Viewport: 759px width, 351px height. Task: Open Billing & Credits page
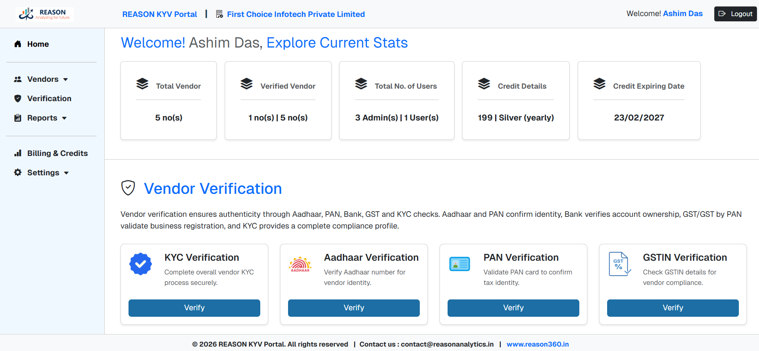pyautogui.click(x=57, y=154)
